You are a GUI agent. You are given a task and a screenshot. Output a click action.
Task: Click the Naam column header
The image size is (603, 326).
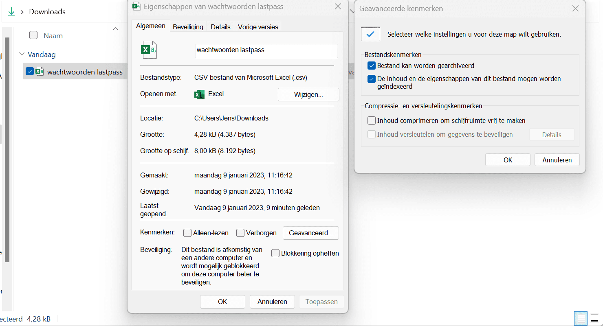[x=53, y=36]
